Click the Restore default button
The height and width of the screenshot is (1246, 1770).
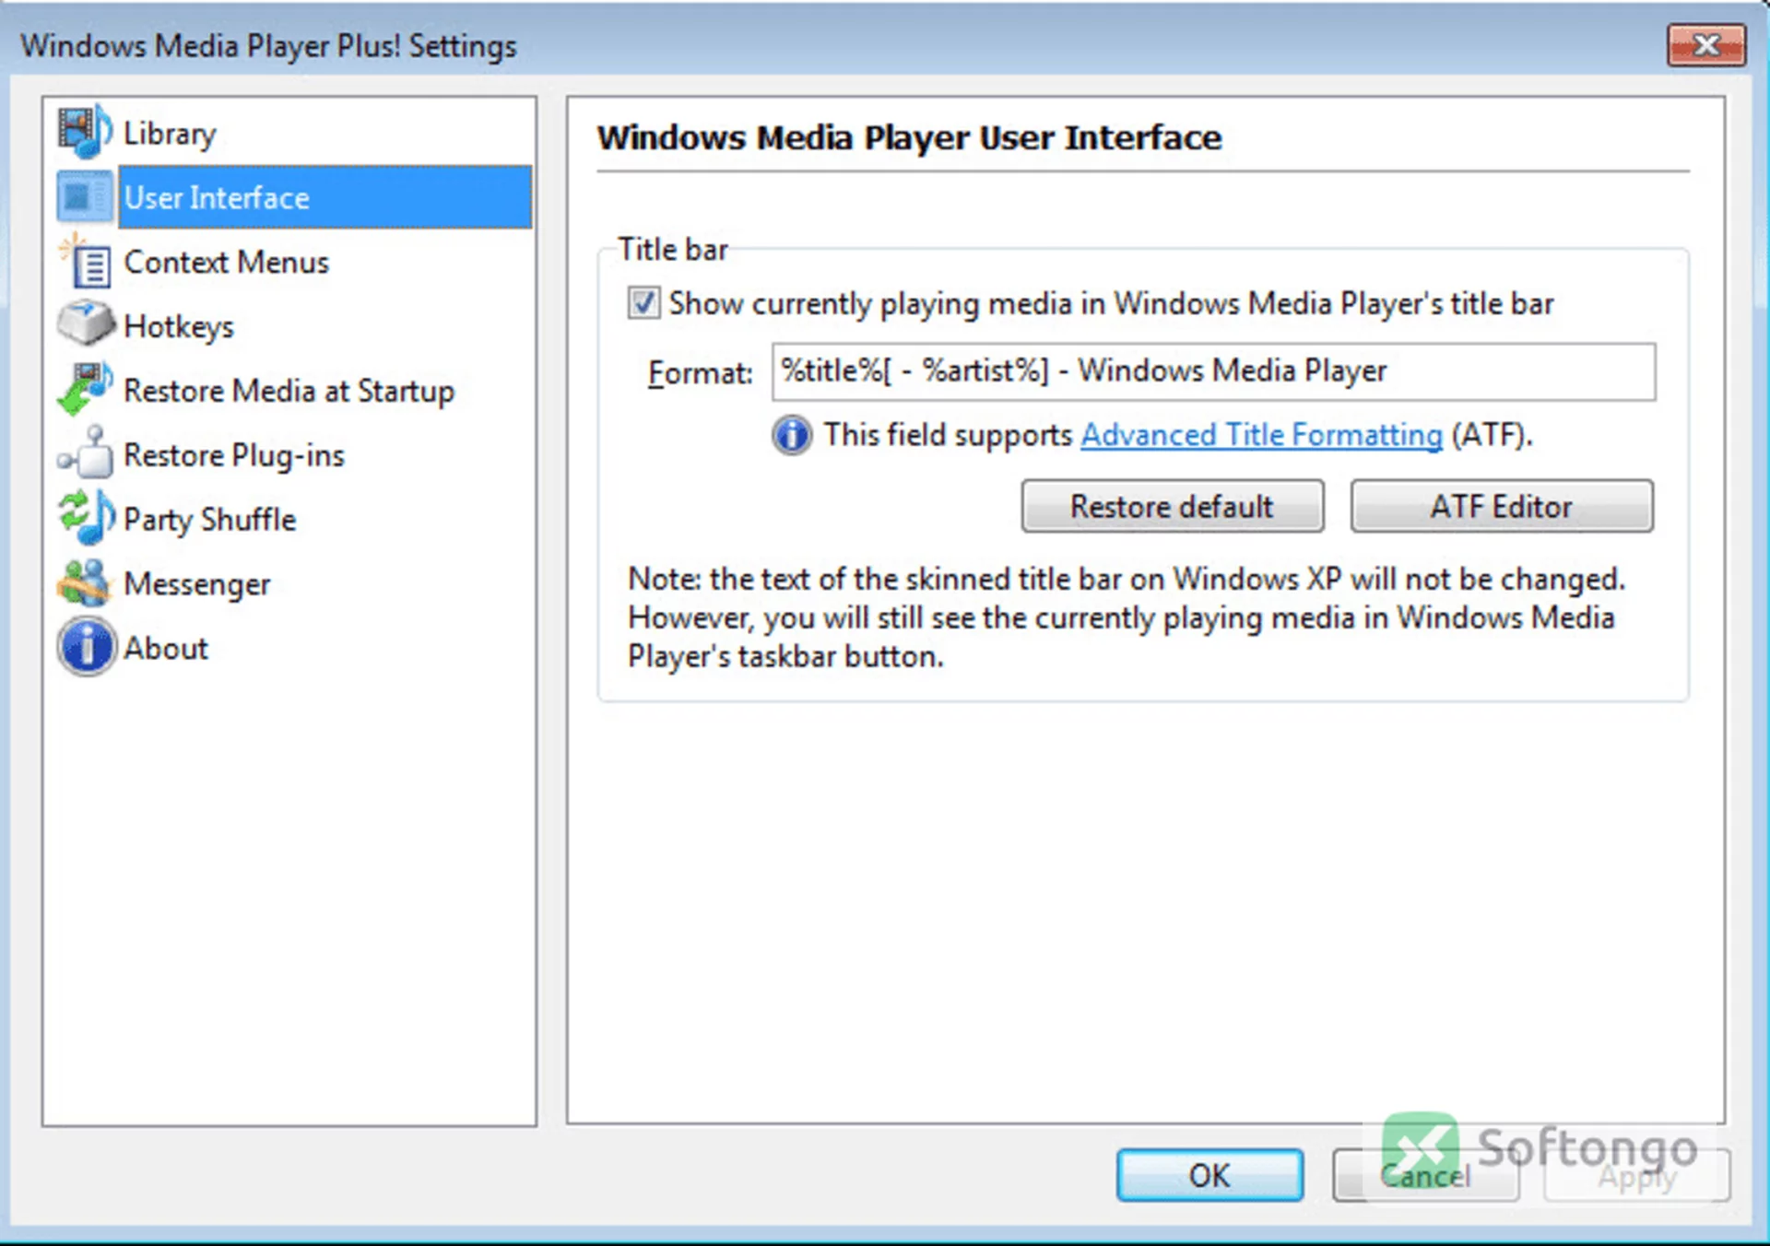point(1173,506)
